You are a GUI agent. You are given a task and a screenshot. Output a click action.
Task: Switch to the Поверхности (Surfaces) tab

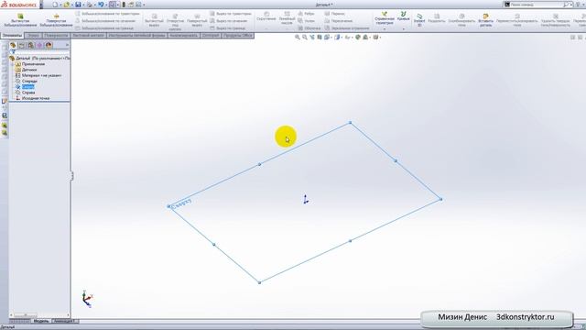(x=56, y=36)
